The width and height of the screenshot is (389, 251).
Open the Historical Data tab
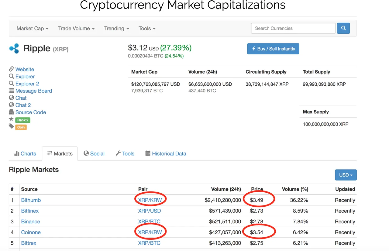point(166,153)
